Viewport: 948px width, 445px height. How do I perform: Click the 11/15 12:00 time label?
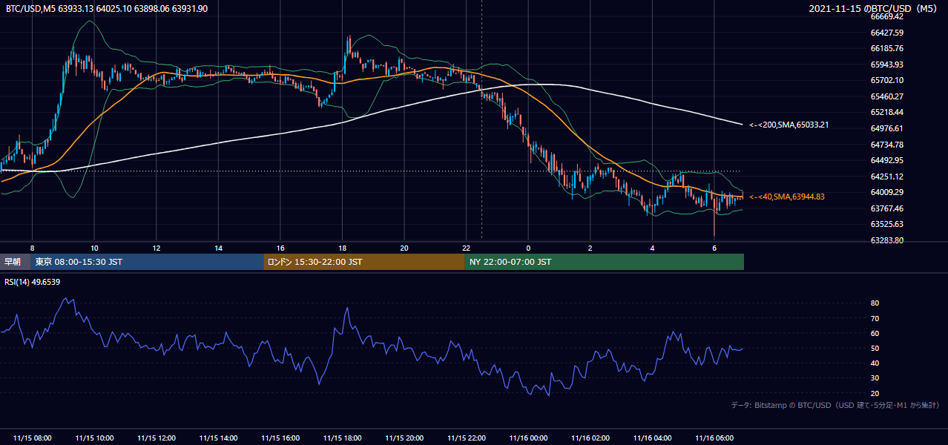(156, 438)
